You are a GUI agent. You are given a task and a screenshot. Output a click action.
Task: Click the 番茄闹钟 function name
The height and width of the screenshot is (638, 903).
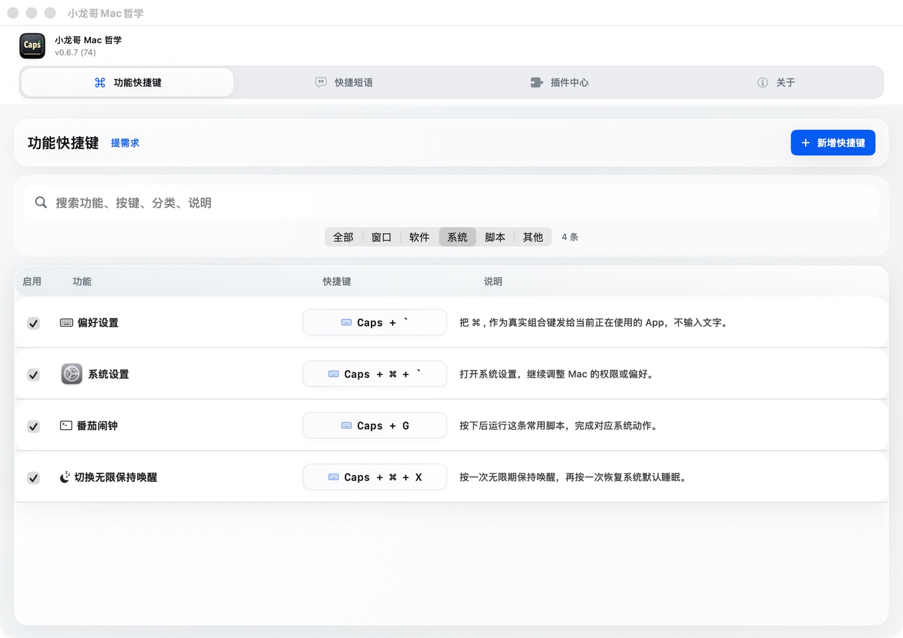coord(97,426)
